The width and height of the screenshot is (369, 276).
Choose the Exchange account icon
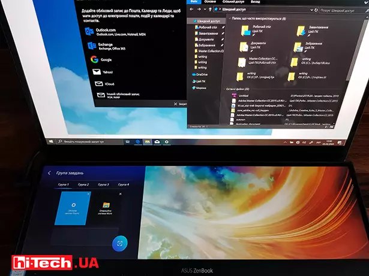(x=91, y=46)
